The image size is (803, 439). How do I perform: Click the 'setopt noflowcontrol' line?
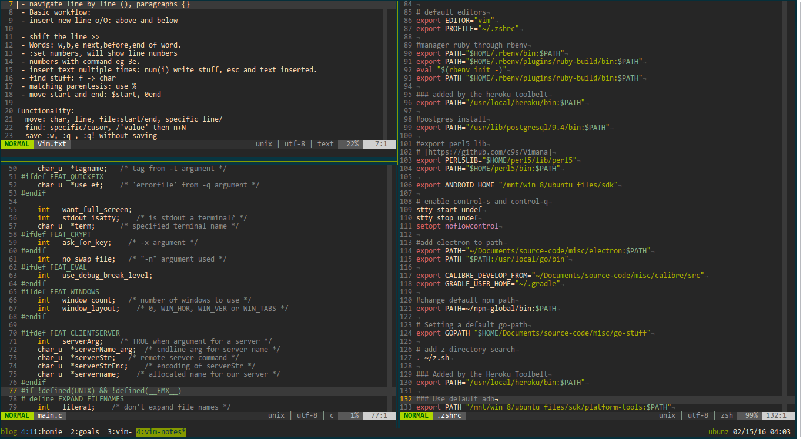click(457, 226)
